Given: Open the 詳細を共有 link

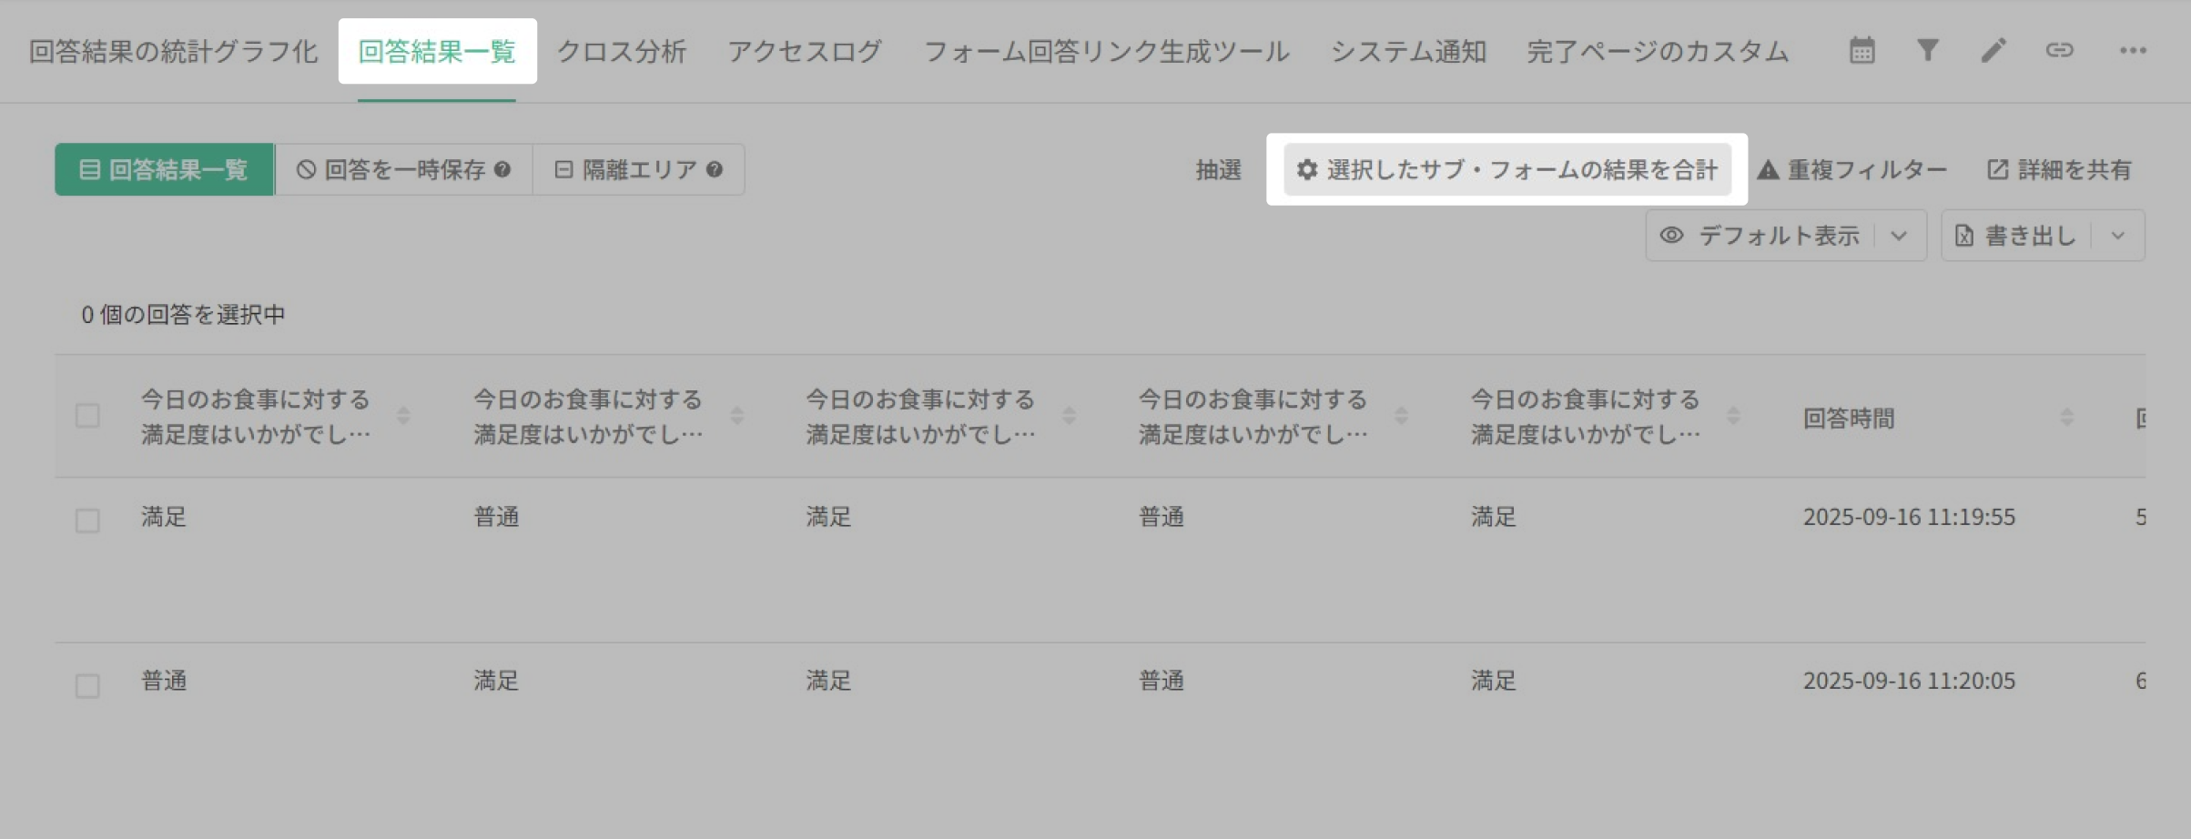Looking at the screenshot, I should click(2059, 169).
